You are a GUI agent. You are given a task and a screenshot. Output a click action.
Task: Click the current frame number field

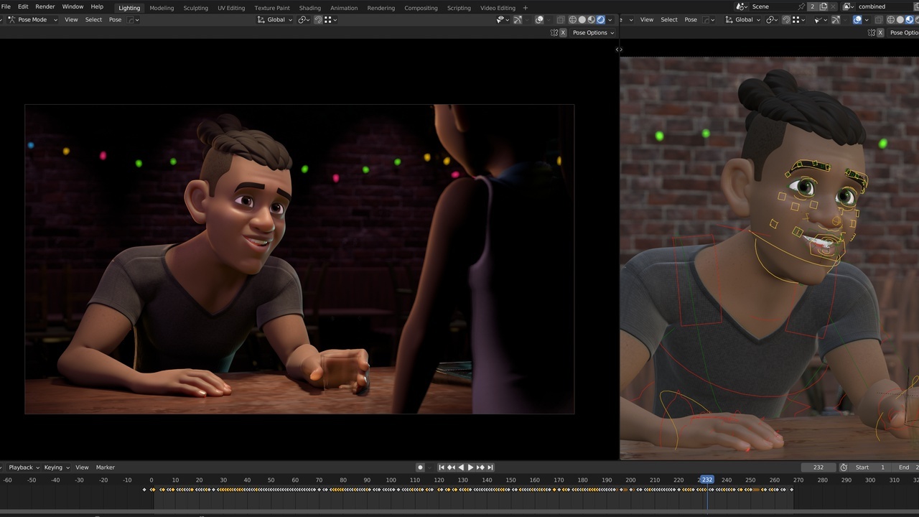point(818,467)
